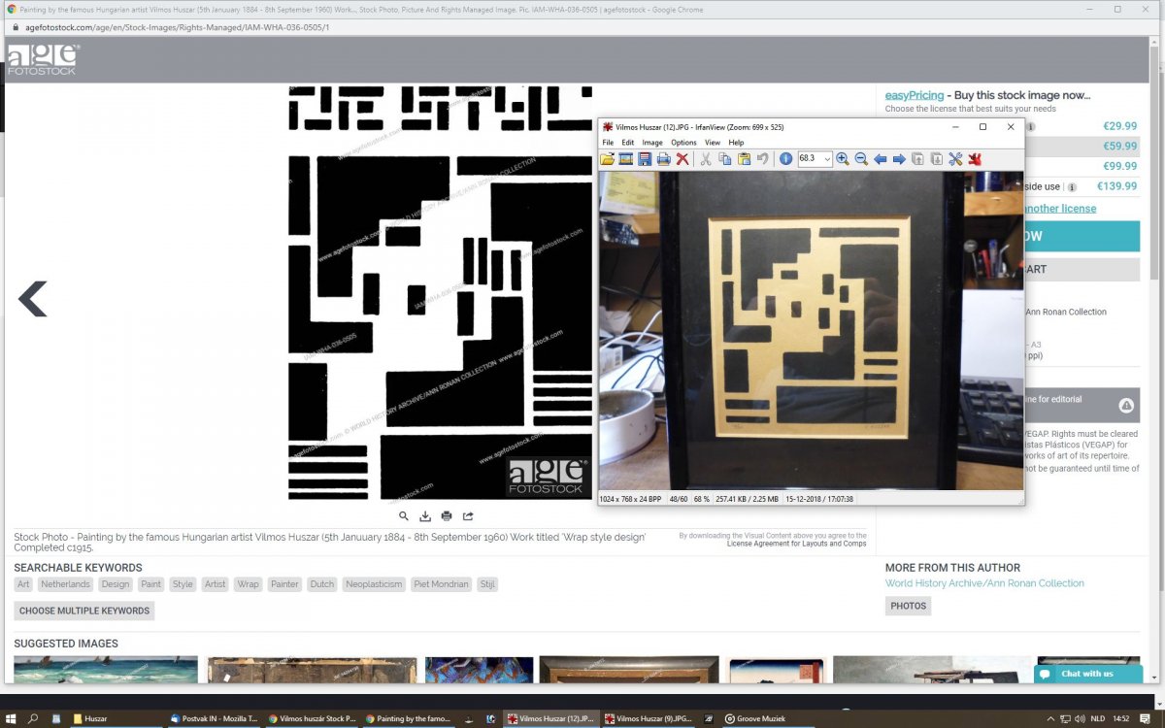Click the share icon below stock image
Viewport: 1165px width, 728px height.
(x=468, y=516)
